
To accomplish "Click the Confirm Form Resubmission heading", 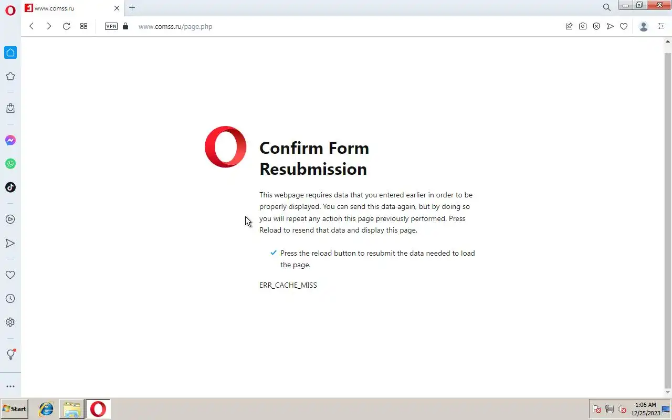I will point(314,158).
